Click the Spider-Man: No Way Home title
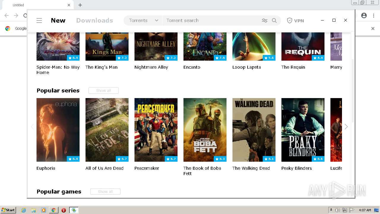This screenshot has height=214, width=380. tap(58, 70)
